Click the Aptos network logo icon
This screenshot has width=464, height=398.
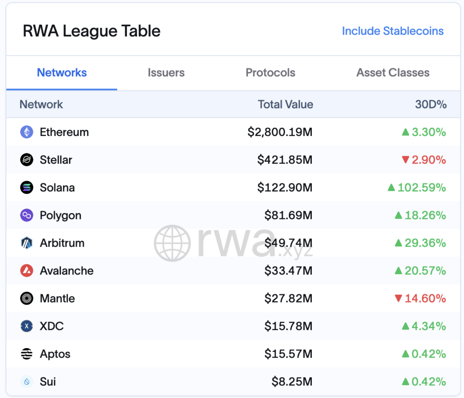(x=27, y=354)
